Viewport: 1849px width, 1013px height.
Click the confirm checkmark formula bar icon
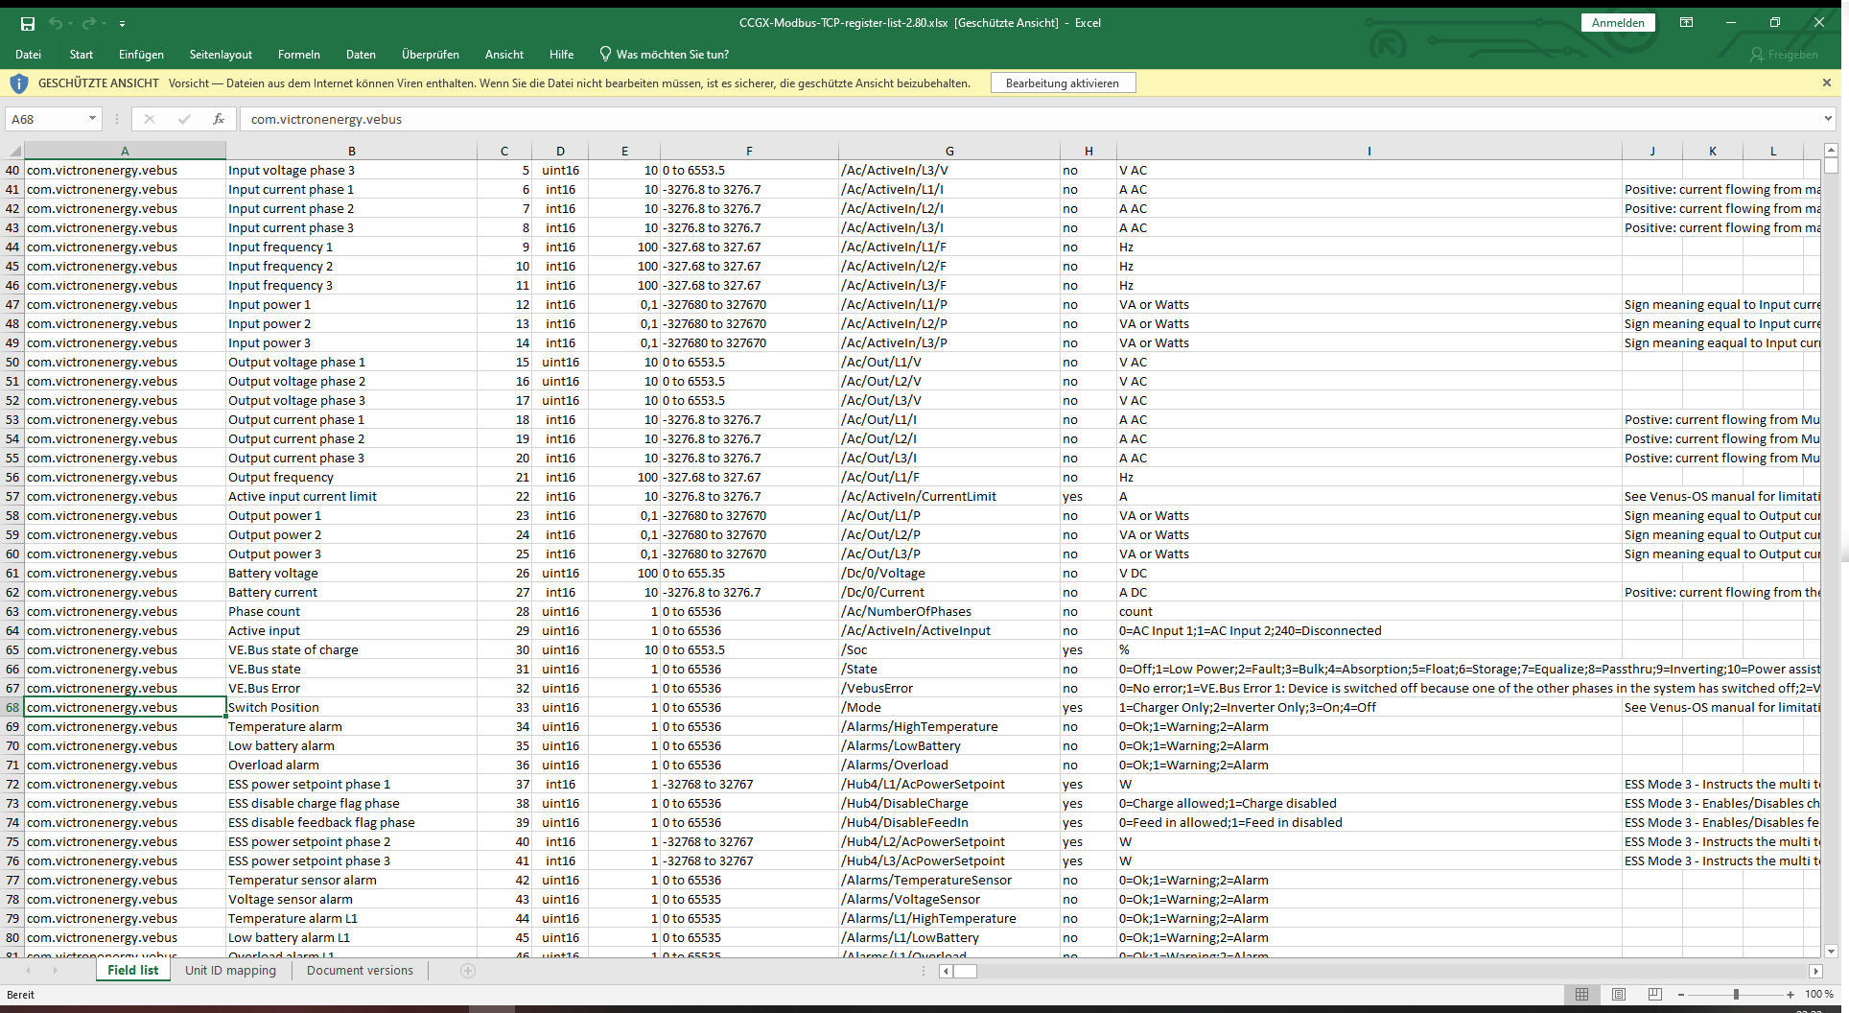point(184,119)
